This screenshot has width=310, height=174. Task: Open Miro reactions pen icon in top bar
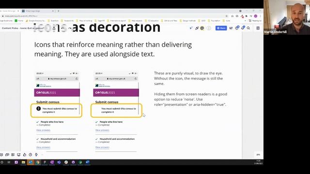click(197, 28)
